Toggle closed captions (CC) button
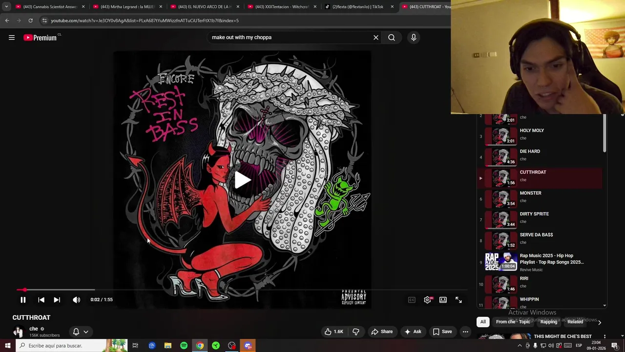Image resolution: width=625 pixels, height=352 pixels. [x=412, y=300]
